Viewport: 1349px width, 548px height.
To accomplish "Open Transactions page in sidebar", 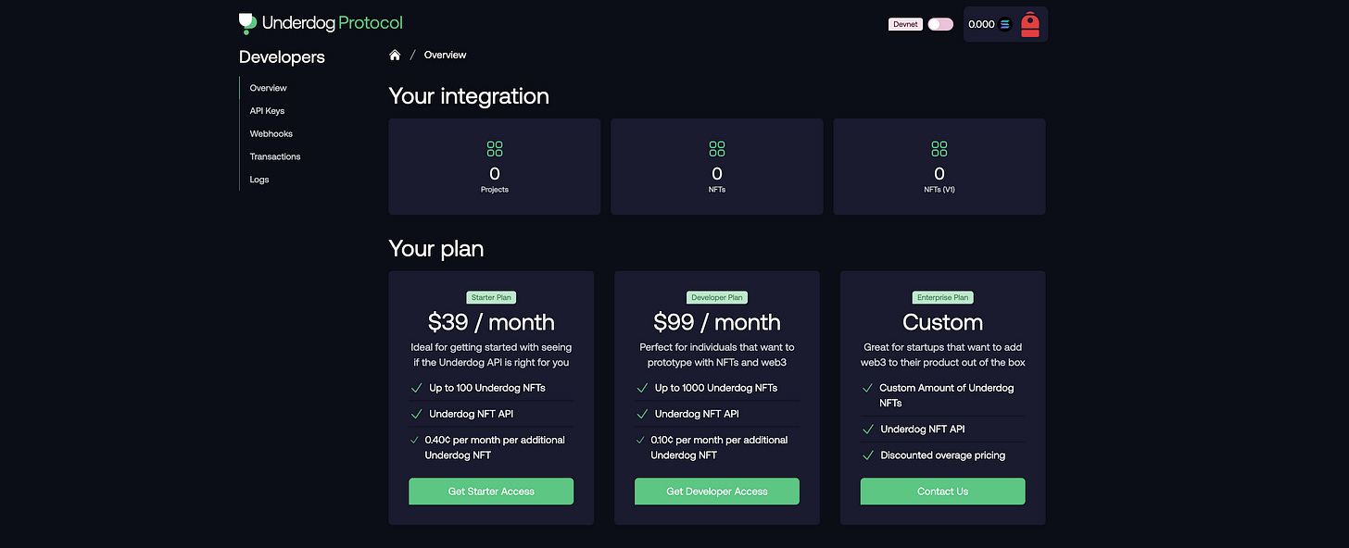I will tap(275, 156).
